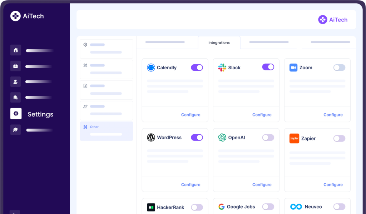Open Settings in the sidebar
The image size is (366, 214).
[40, 114]
